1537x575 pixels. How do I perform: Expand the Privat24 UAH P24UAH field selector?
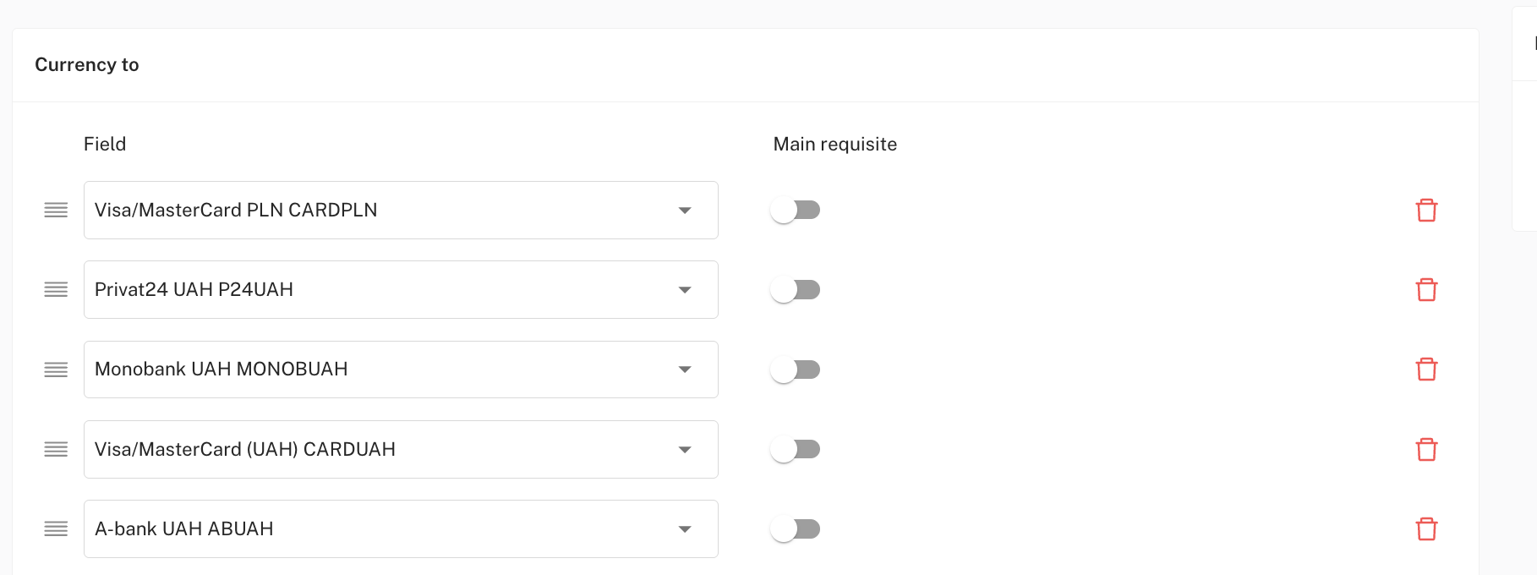(401, 289)
